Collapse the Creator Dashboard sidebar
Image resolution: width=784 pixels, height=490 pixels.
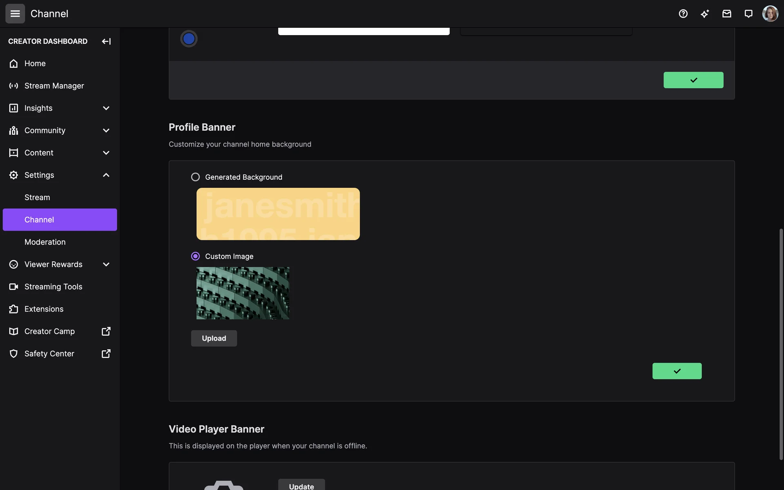[106, 41]
